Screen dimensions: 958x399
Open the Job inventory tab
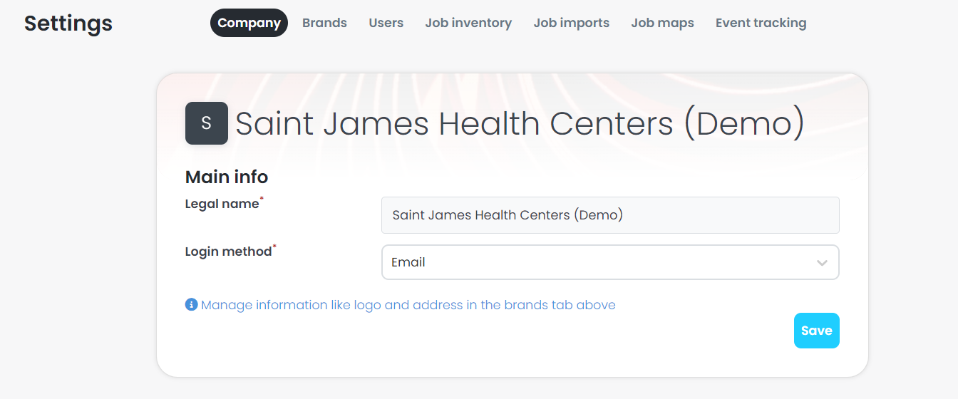pyautogui.click(x=468, y=23)
